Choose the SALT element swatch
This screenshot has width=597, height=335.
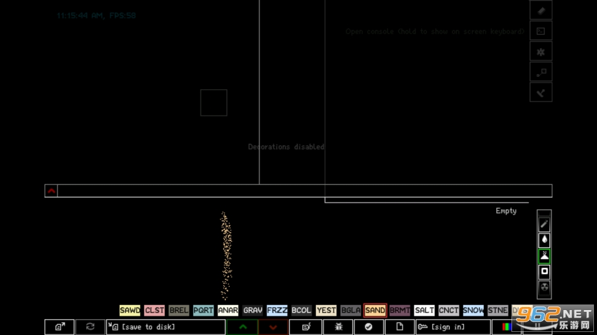[424, 311]
